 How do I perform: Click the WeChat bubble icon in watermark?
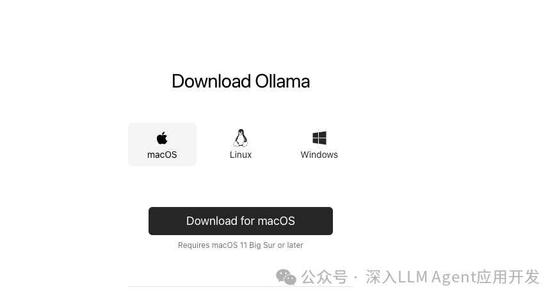pos(286,277)
